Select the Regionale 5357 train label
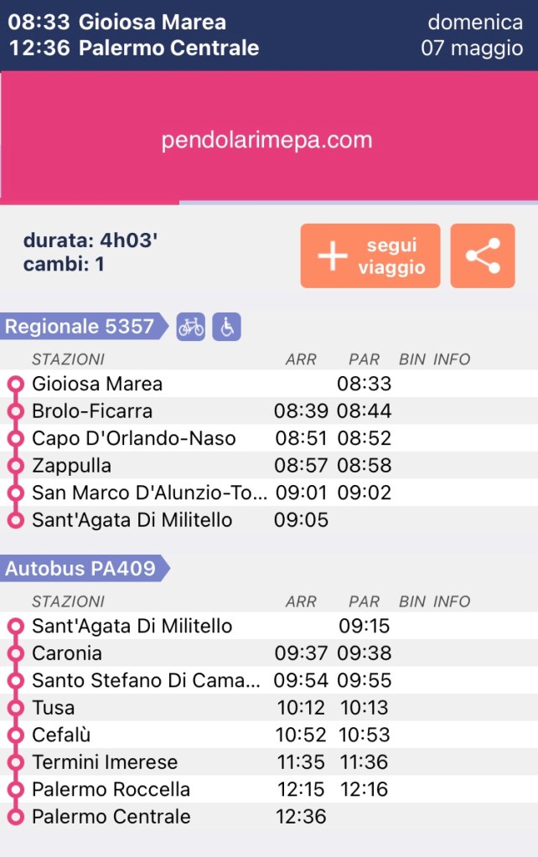Image resolution: width=538 pixels, height=857 pixels. click(x=80, y=327)
